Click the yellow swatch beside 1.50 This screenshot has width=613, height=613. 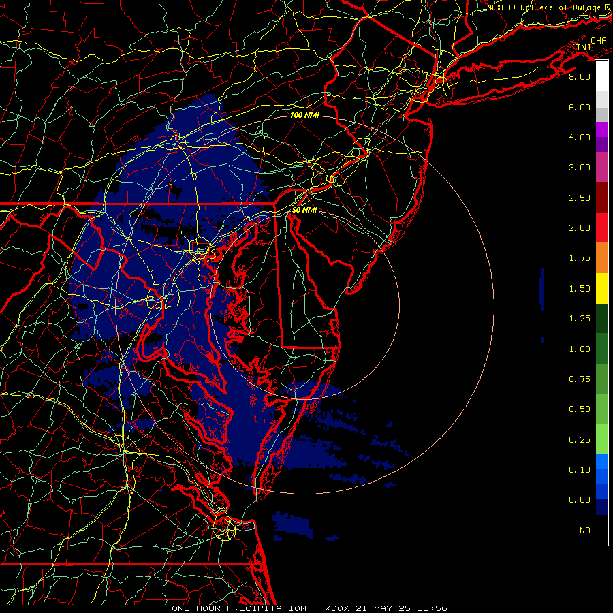tap(601, 288)
